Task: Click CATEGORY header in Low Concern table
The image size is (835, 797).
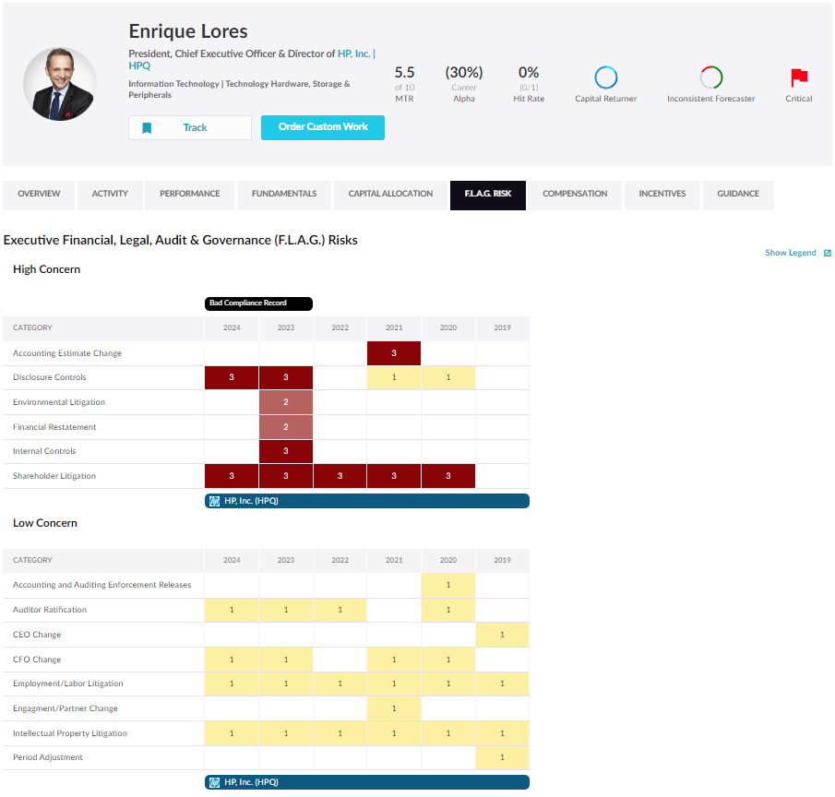Action: tap(32, 560)
